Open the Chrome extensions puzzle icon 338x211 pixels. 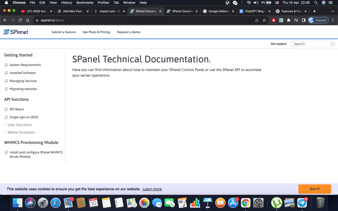click(288, 20)
